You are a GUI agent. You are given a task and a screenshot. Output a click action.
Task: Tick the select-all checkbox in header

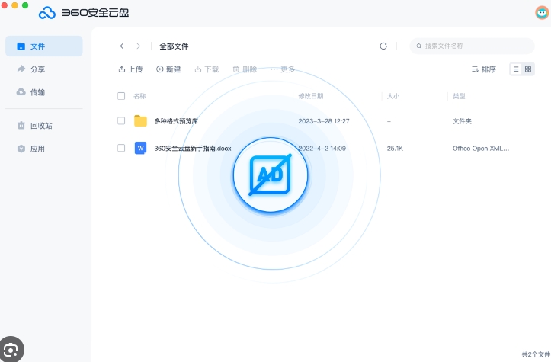121,96
